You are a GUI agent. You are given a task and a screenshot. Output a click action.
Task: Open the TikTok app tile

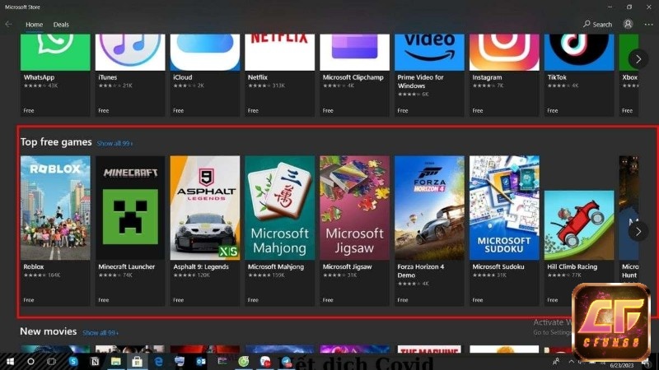[579, 75]
